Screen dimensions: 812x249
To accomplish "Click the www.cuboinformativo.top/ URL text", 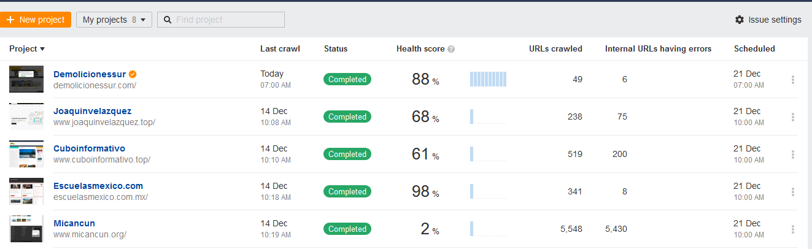I will (x=102, y=159).
